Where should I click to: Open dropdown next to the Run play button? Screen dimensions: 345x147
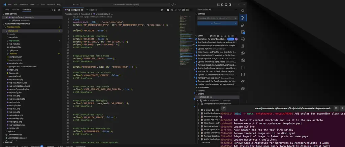(164, 10)
